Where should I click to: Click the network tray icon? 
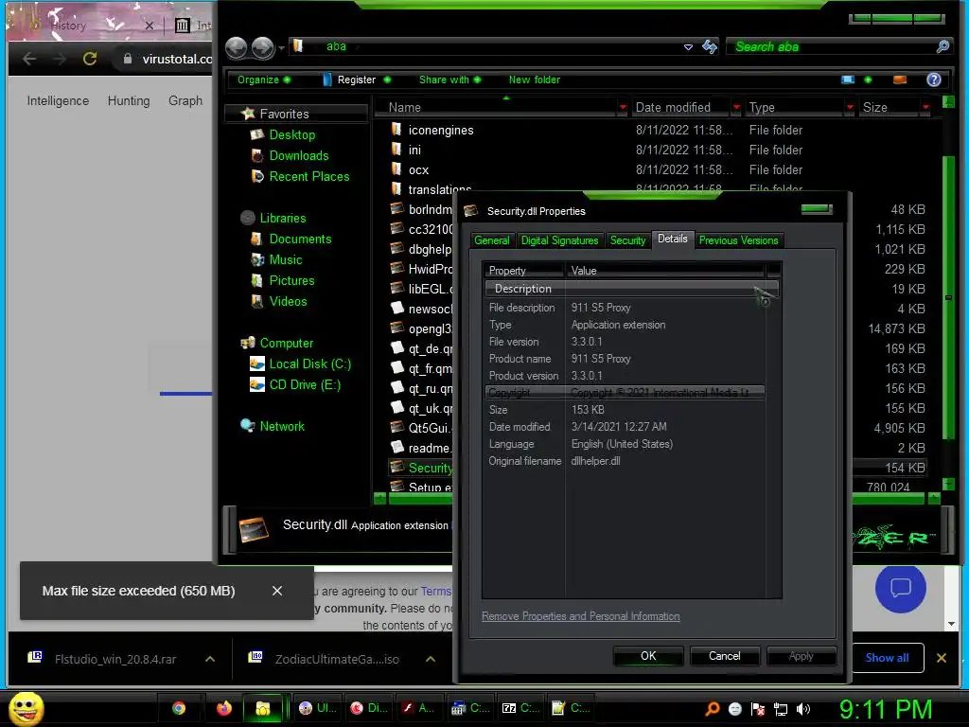pyautogui.click(x=781, y=709)
